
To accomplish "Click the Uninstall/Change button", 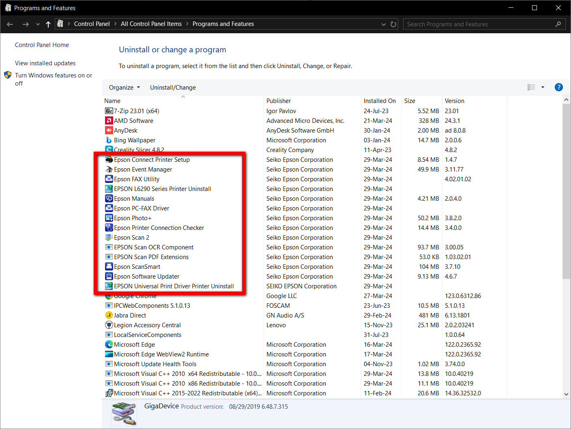I will click(173, 88).
